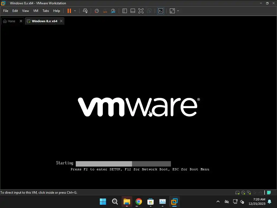Toggle the thumbnail bar view
This screenshot has width=277, height=208.
click(133, 11)
